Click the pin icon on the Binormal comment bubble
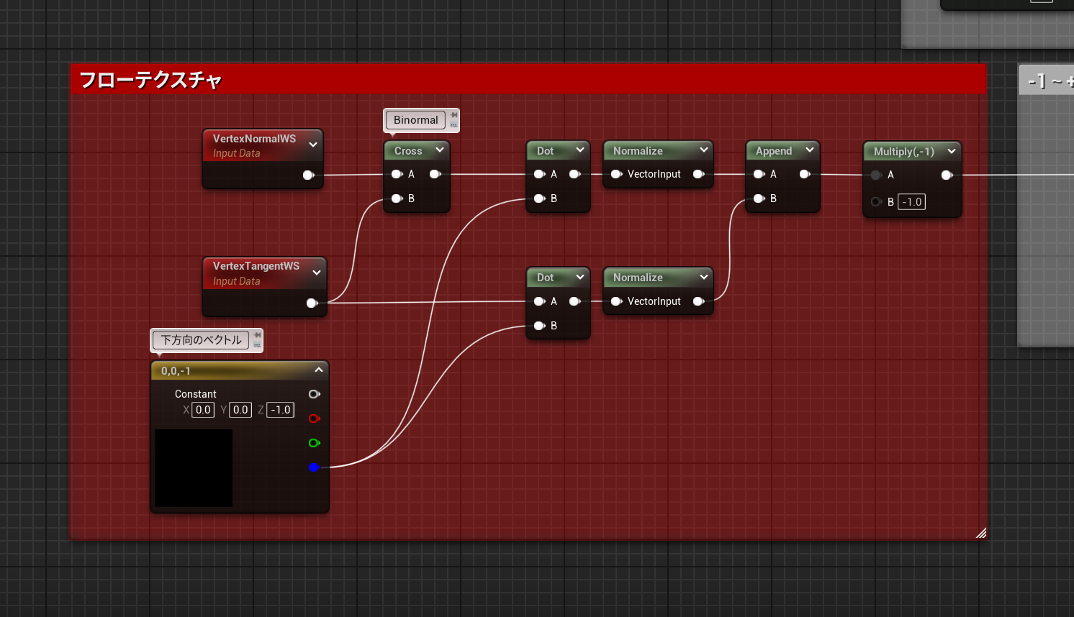Viewport: 1074px width, 617px height. pyautogui.click(x=453, y=115)
